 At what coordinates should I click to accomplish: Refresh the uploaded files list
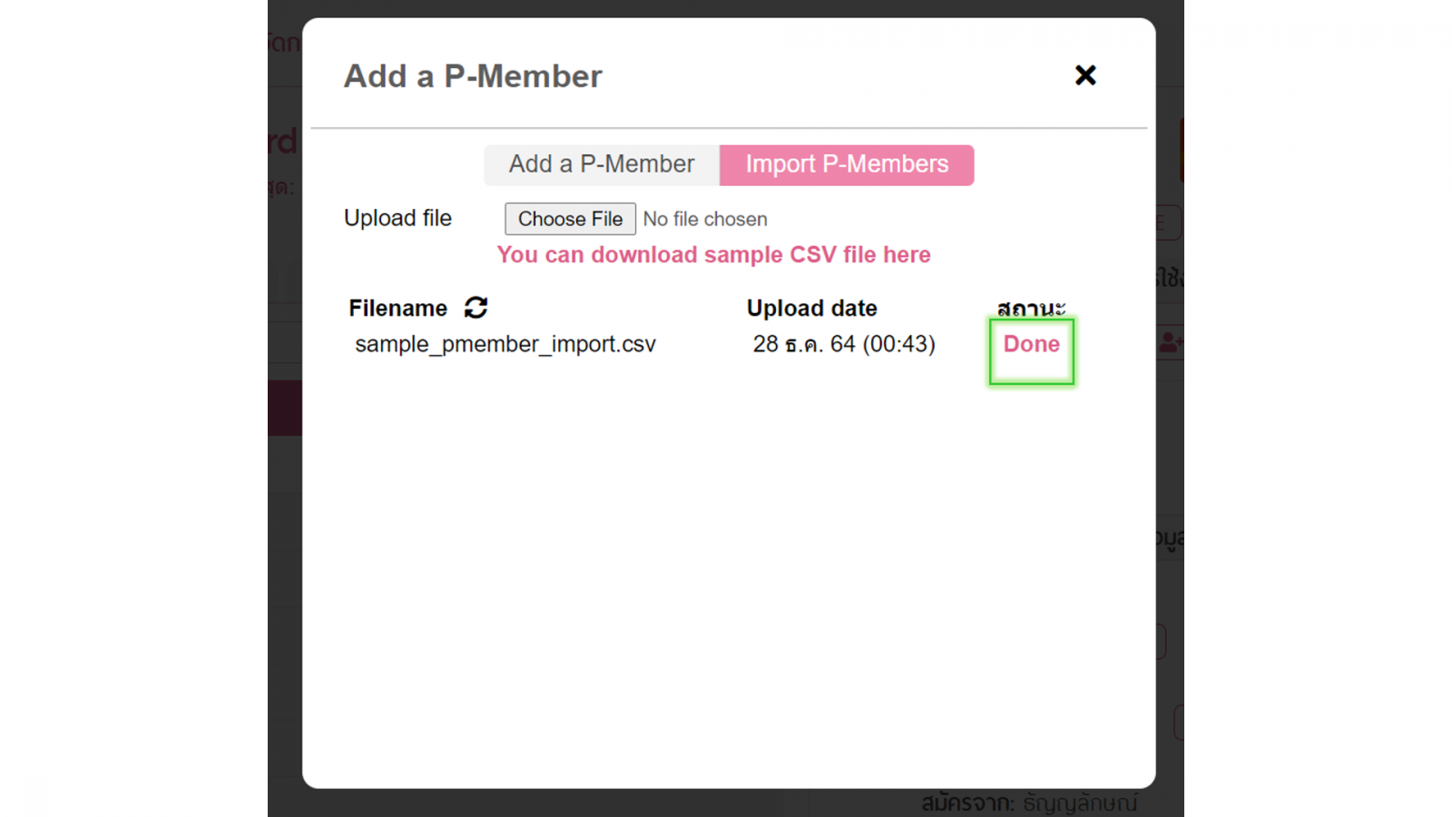[x=476, y=308]
